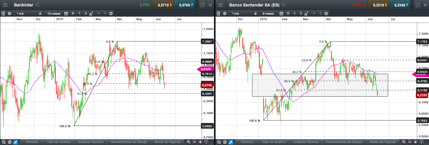Enable crosshair cursor on Banco Santander chart
The image size is (429, 145).
point(422,142)
